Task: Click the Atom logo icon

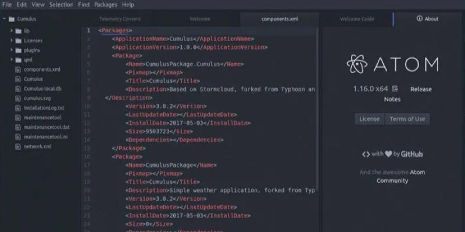Action: (357, 64)
